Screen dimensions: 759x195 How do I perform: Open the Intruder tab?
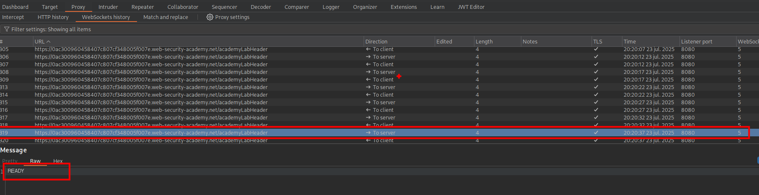(108, 7)
